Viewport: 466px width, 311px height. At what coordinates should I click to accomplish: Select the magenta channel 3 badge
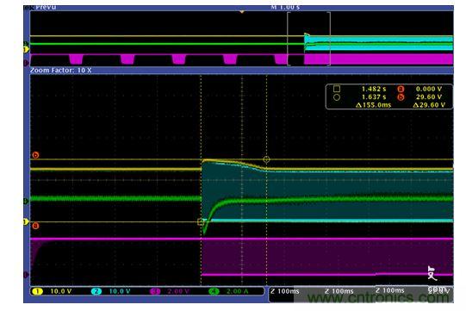click(155, 291)
